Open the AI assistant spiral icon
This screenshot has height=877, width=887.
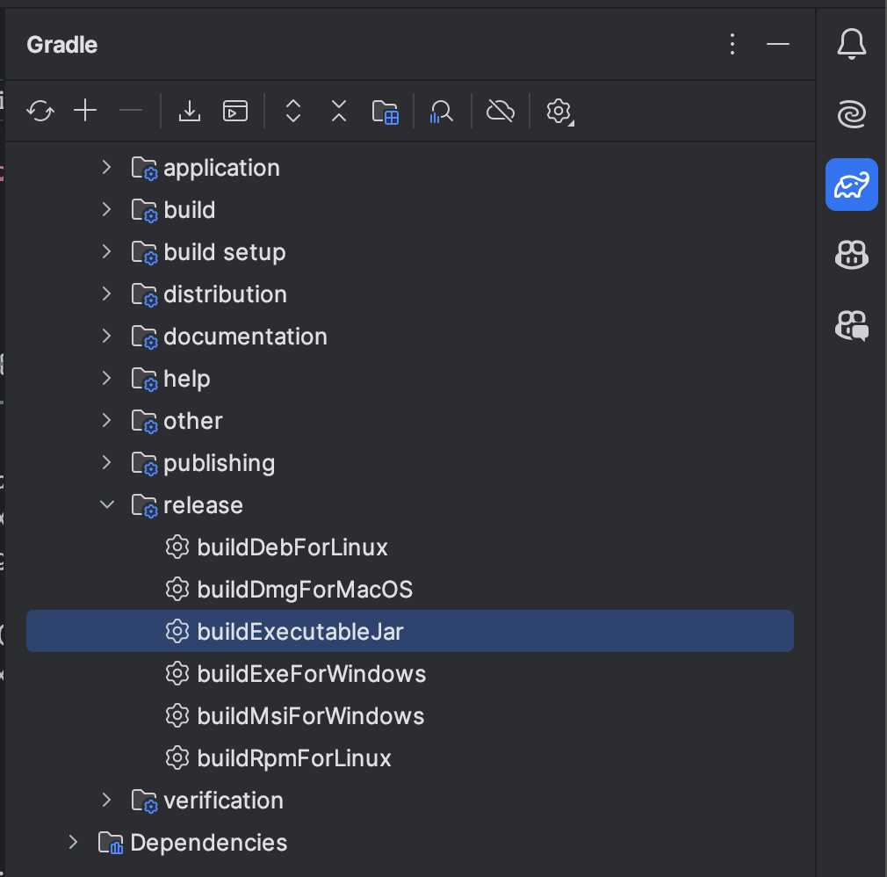851,114
